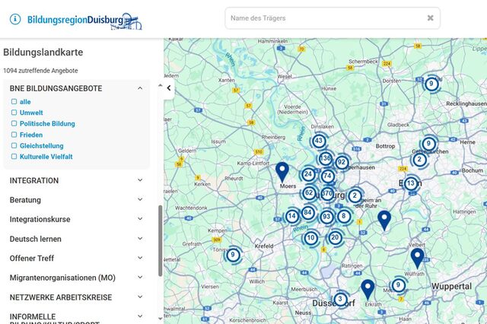Image resolution: width=487 pixels, height=324 pixels.
Task: Open the cluster marker showing 74
Action: (x=327, y=176)
